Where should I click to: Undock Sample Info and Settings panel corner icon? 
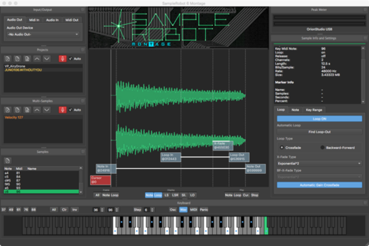365,38
